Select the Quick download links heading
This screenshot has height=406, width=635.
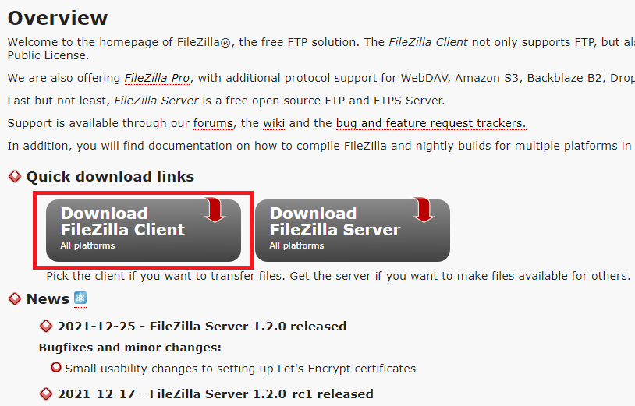[x=110, y=177]
